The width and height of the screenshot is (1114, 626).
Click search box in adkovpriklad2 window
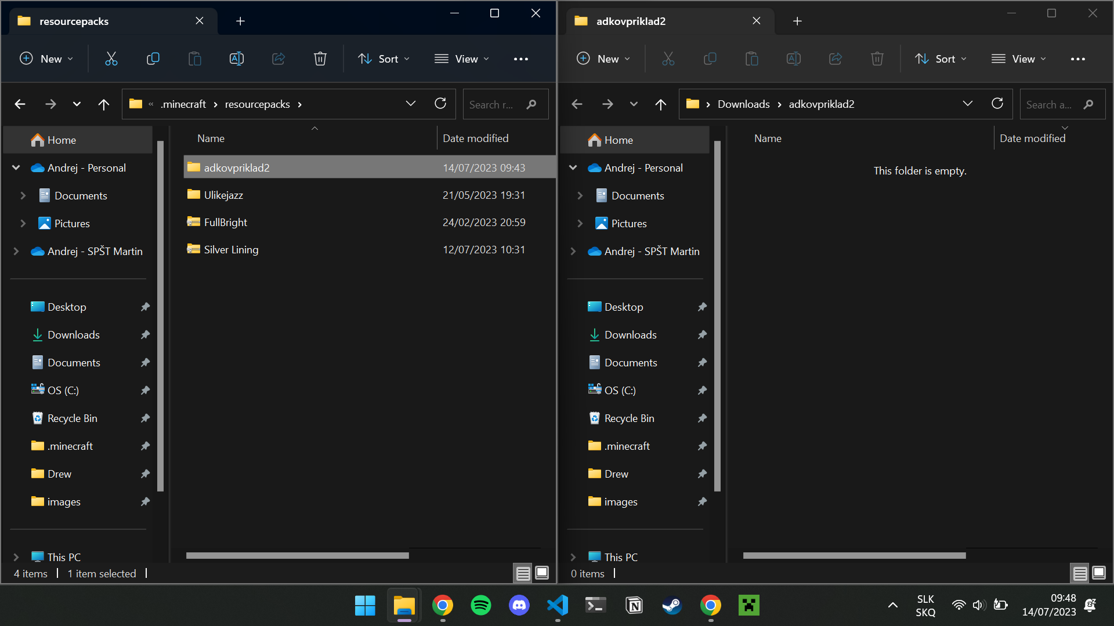[1062, 104]
